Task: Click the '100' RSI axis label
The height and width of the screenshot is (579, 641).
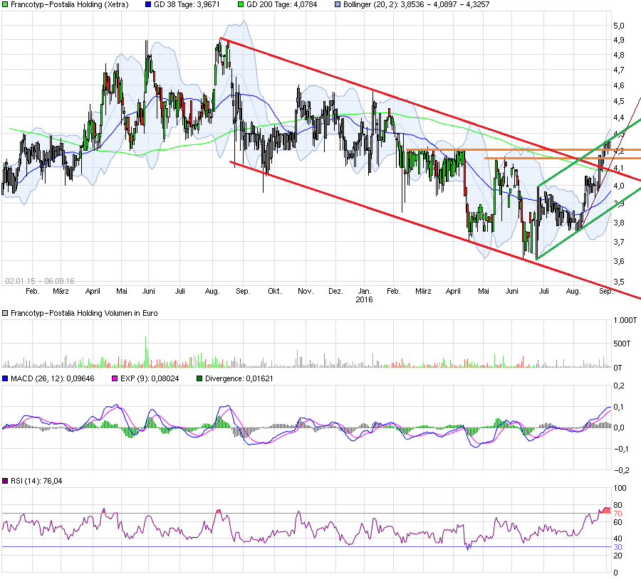Action: coord(620,488)
